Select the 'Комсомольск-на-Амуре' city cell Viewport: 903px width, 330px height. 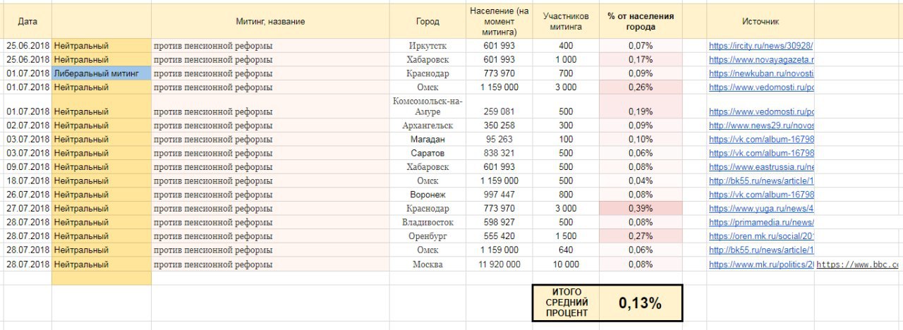coord(428,106)
